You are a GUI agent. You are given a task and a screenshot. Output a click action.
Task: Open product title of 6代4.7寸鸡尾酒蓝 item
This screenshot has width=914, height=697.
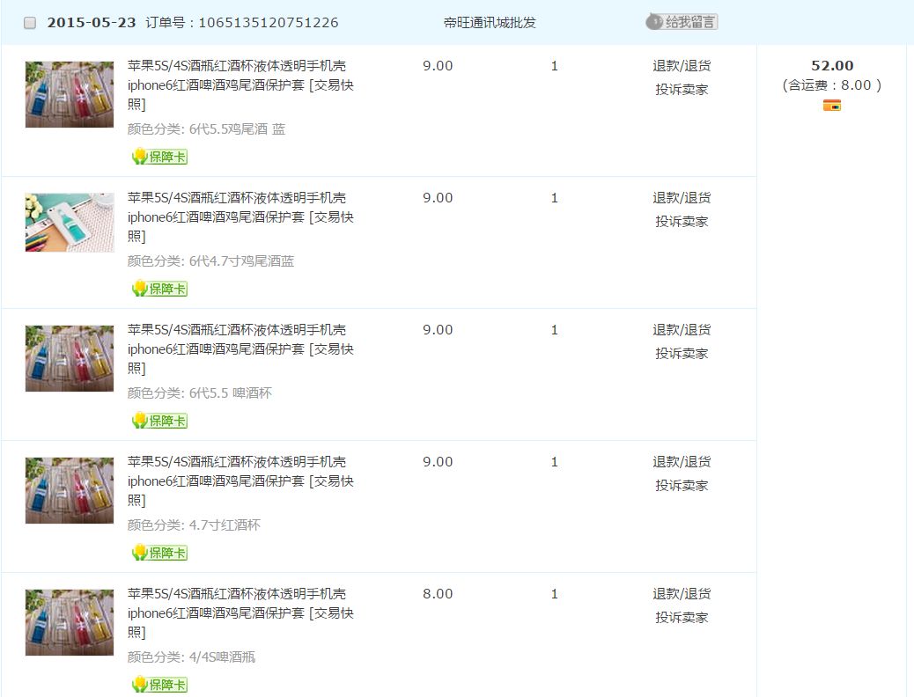(x=240, y=216)
